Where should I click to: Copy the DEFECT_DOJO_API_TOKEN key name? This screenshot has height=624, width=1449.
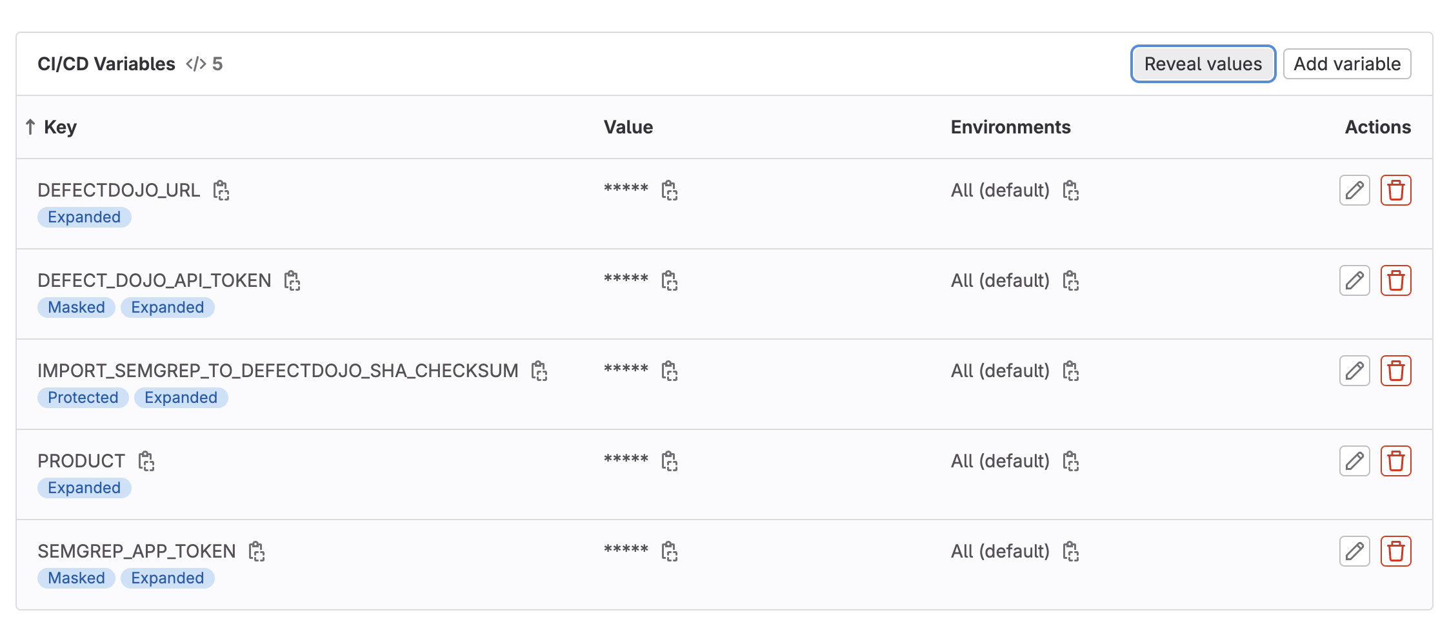point(292,281)
